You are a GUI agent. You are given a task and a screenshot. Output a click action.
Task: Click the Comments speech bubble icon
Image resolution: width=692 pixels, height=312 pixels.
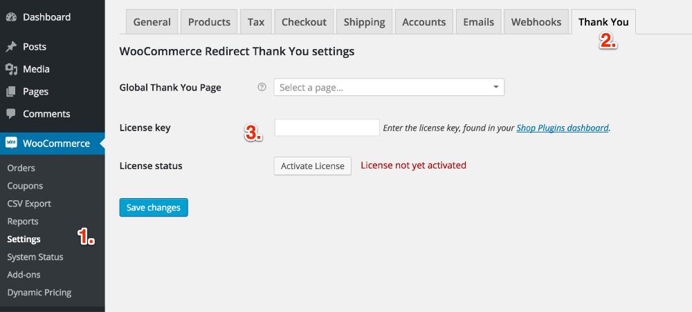click(11, 114)
